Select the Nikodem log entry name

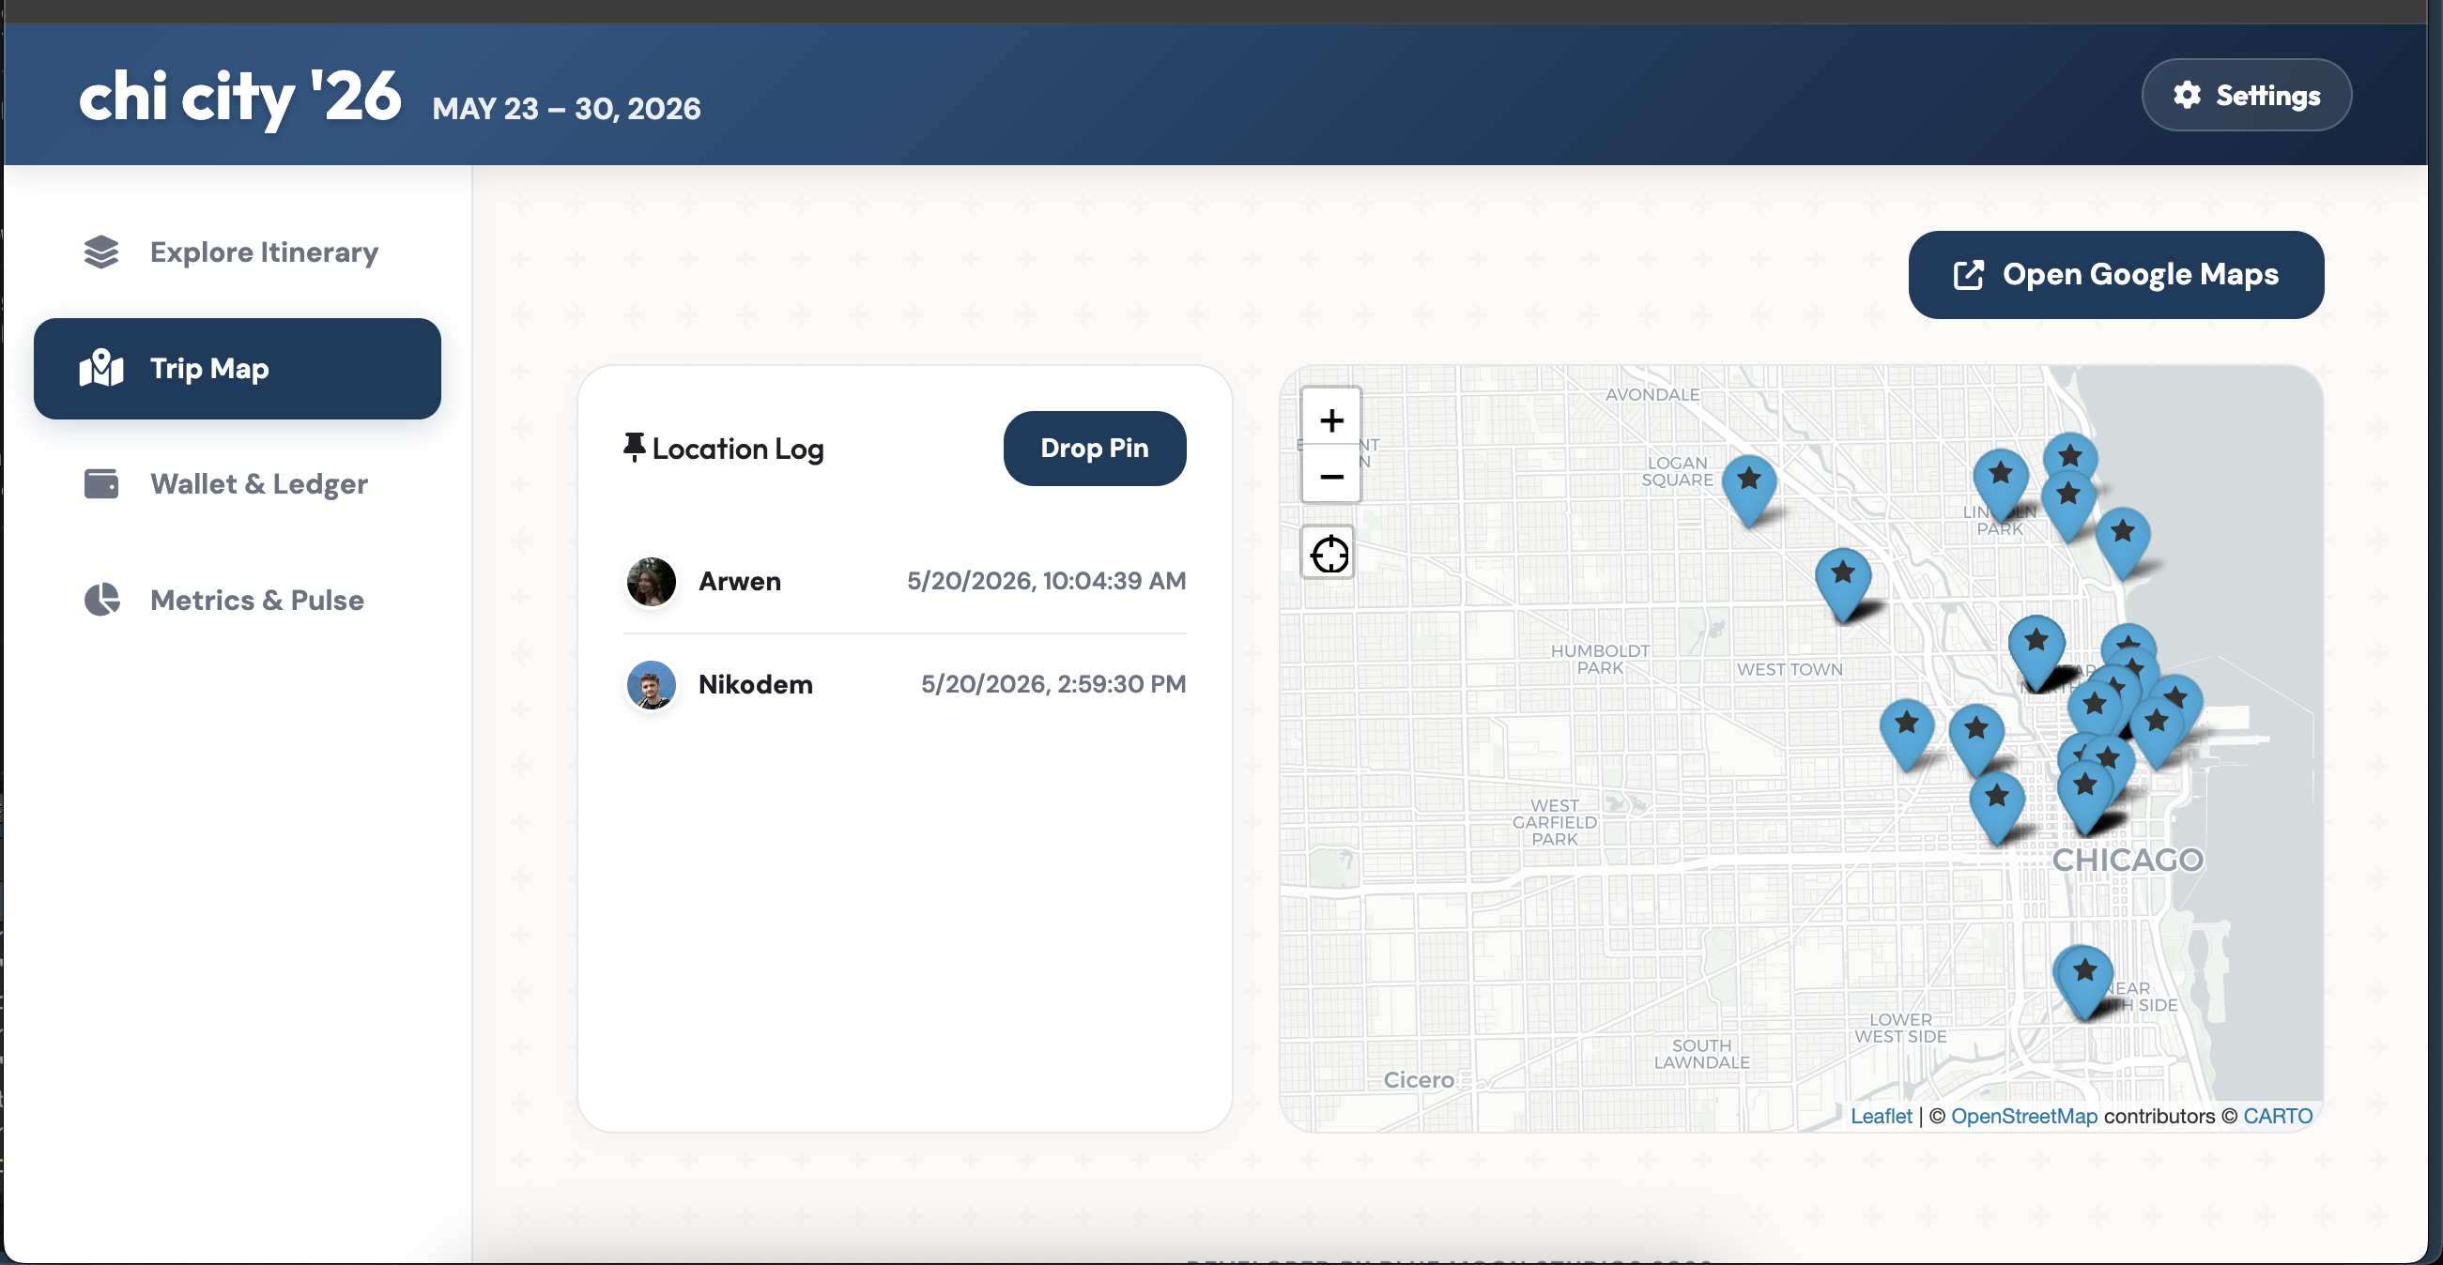pos(755,684)
